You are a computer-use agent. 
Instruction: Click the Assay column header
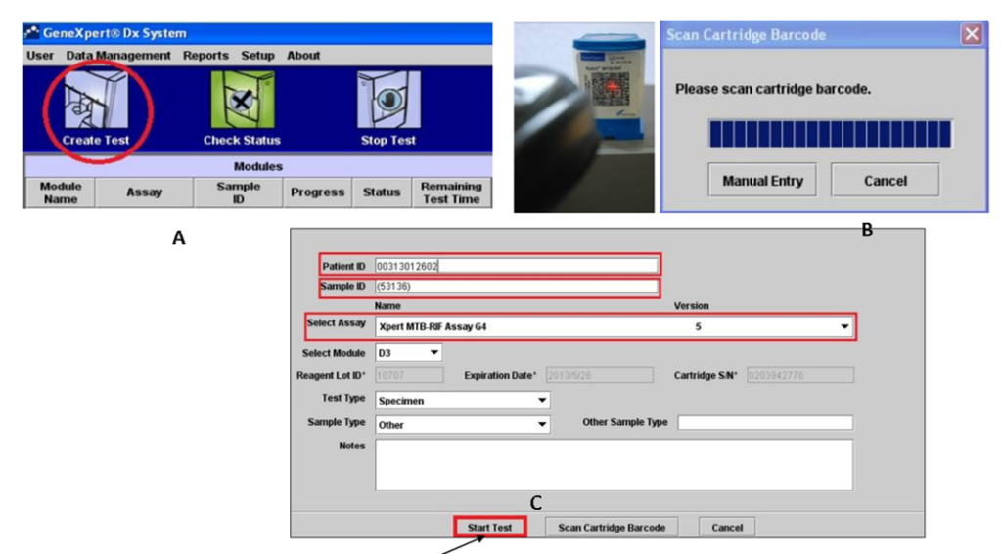145,192
